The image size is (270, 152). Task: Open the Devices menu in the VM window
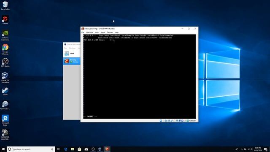[110, 33]
